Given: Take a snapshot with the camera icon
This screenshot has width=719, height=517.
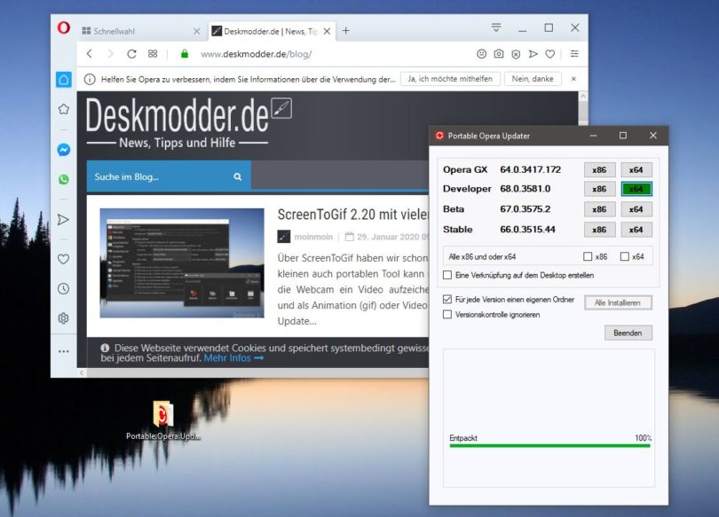Looking at the screenshot, I should click(499, 54).
